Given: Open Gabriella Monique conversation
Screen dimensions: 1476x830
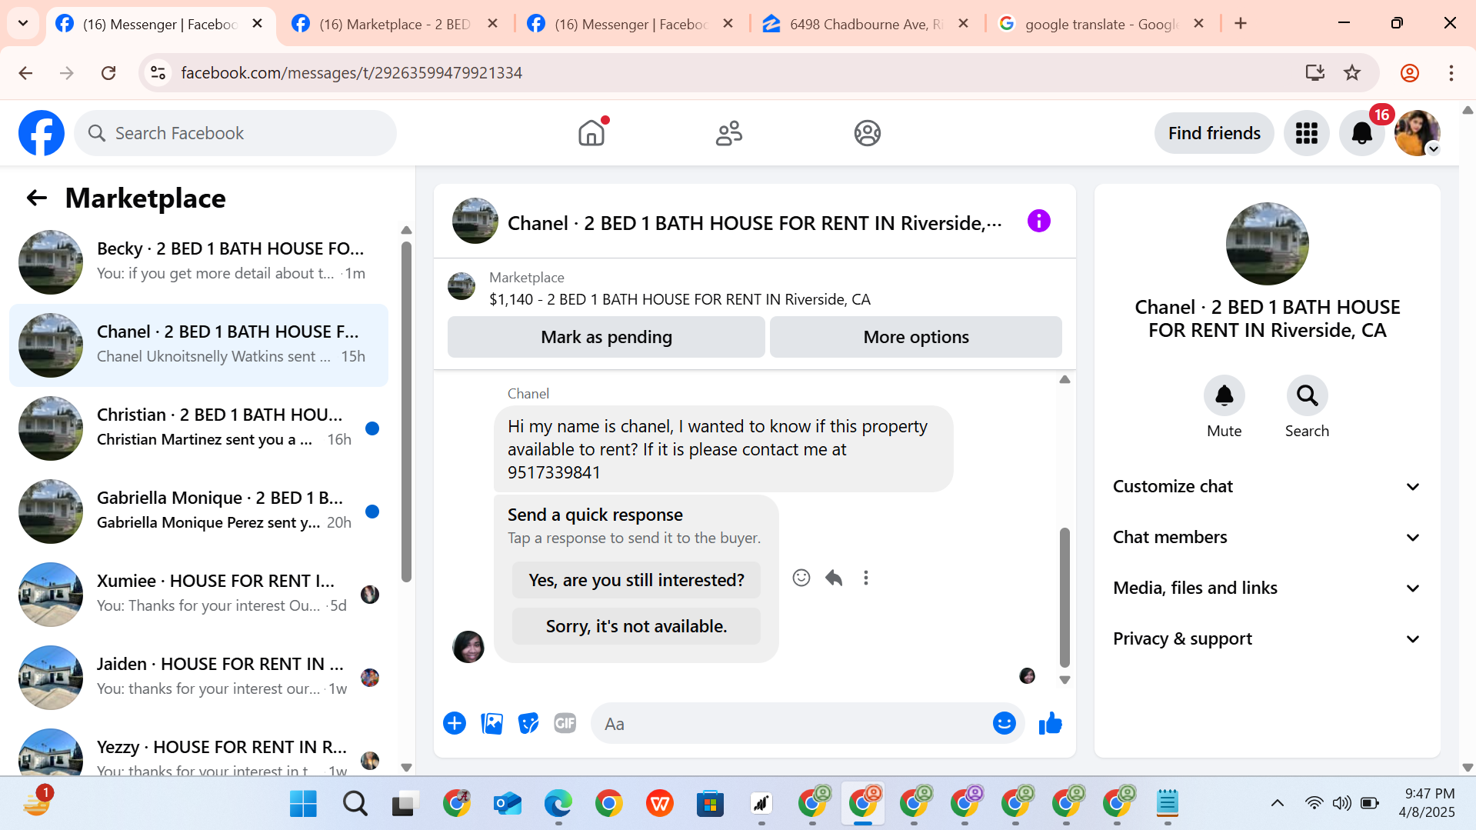Looking at the screenshot, I should click(x=198, y=511).
